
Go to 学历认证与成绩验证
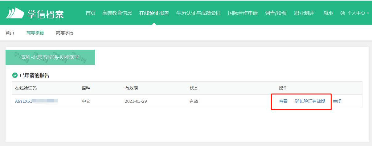point(198,13)
